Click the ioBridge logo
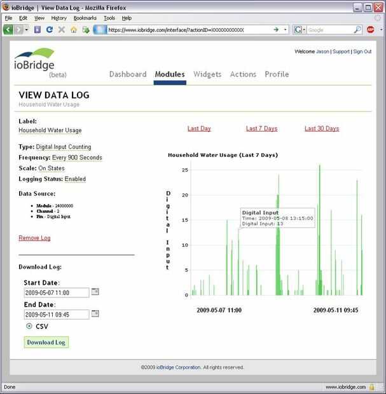The image size is (386, 394). tap(34, 59)
